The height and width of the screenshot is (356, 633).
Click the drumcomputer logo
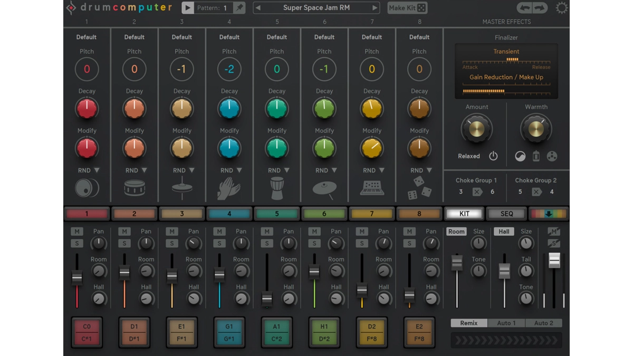coord(119,7)
